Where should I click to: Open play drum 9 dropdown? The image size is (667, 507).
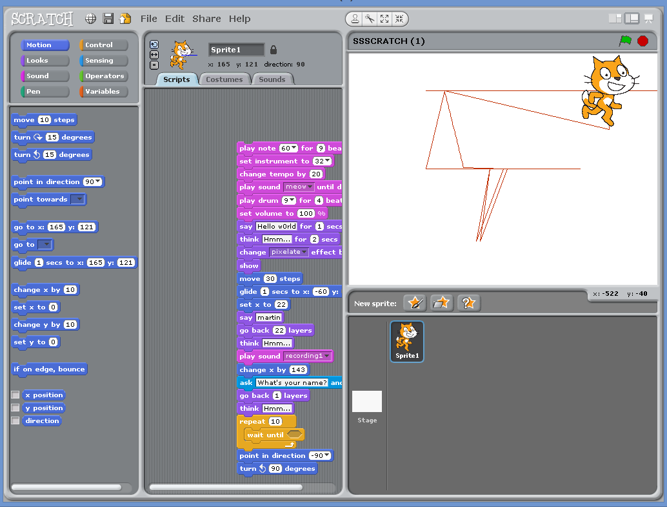click(x=292, y=200)
